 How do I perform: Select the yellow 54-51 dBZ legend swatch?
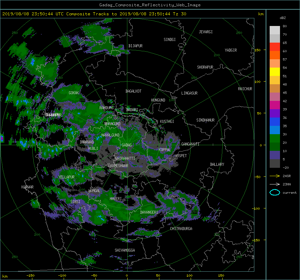[x=275, y=72]
